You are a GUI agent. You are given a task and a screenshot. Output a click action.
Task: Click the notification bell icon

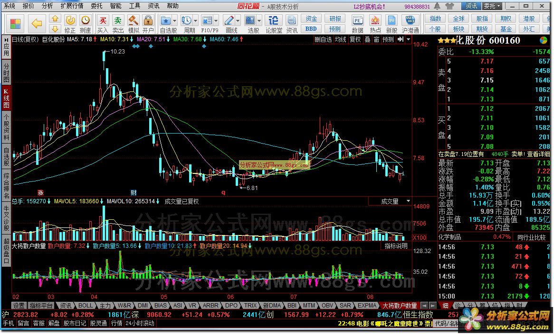pyautogui.click(x=437, y=6)
